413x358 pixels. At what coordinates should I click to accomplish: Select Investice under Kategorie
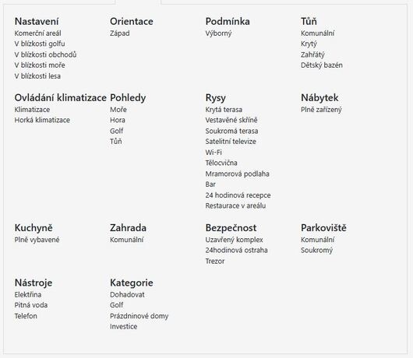pyautogui.click(x=124, y=327)
